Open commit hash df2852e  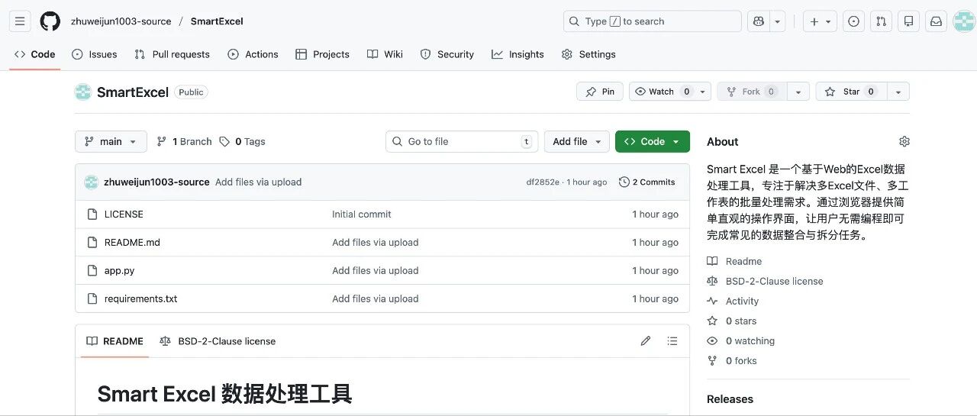pyautogui.click(x=543, y=182)
